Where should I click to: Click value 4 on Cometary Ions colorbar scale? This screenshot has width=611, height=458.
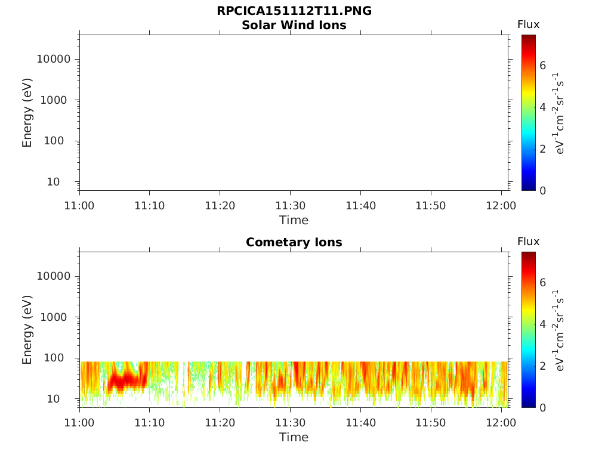click(543, 324)
